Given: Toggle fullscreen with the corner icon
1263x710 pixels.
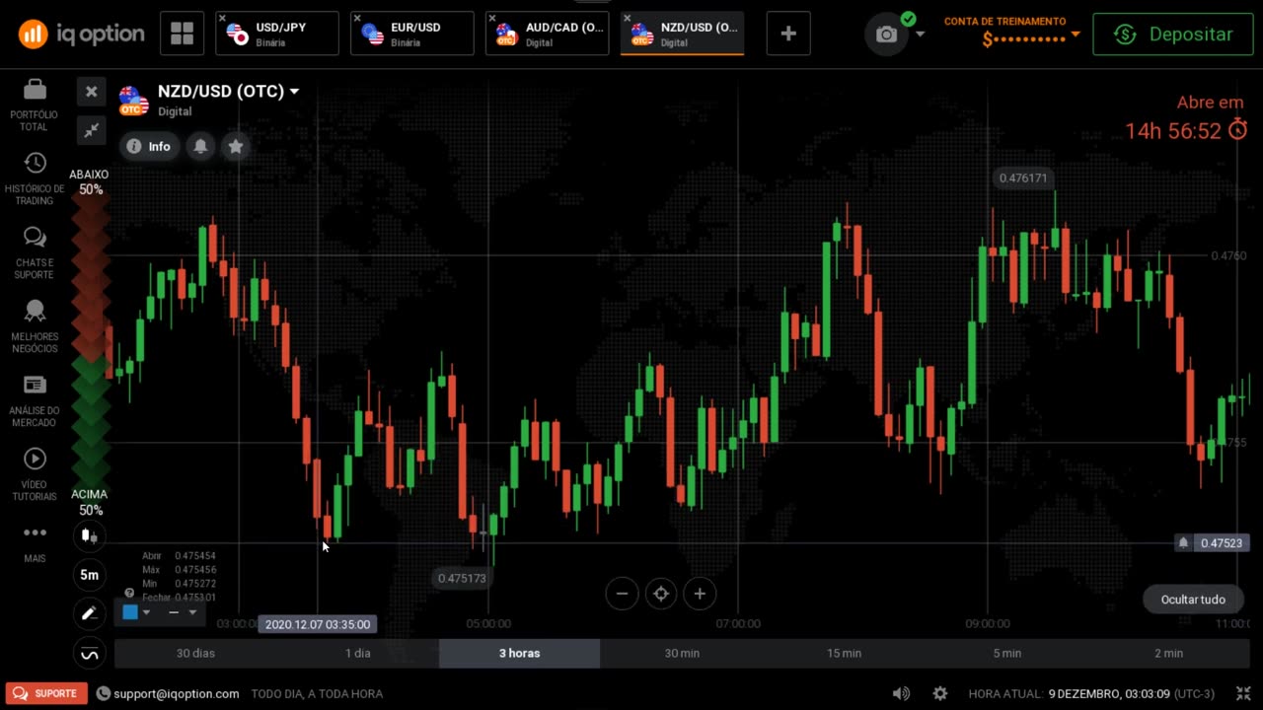Looking at the screenshot, I should 1243,693.
